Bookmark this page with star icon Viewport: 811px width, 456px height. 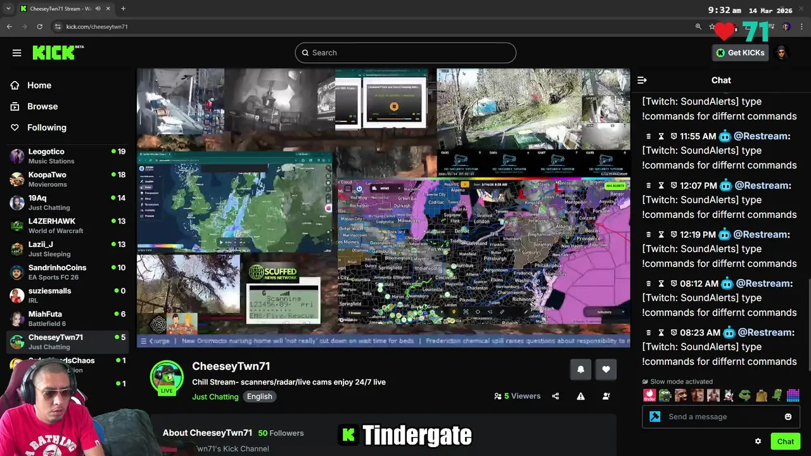(x=713, y=27)
